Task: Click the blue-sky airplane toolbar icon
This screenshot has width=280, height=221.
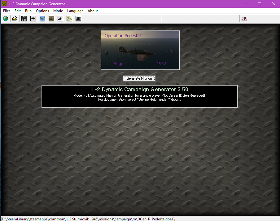Action: (x=42, y=19)
